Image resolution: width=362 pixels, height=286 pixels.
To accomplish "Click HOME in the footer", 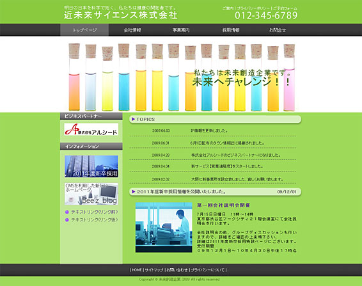I will tap(137, 270).
